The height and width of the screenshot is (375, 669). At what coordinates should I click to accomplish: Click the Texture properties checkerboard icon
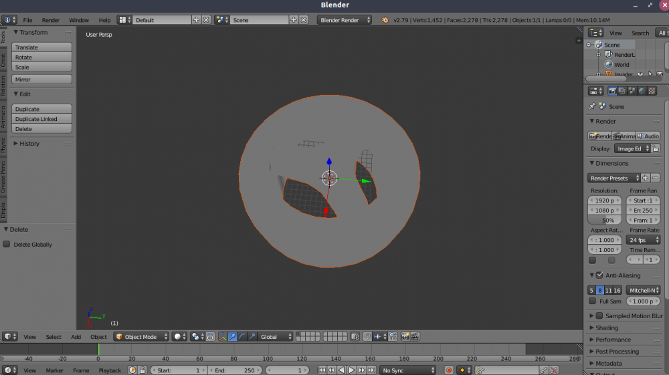(x=652, y=91)
